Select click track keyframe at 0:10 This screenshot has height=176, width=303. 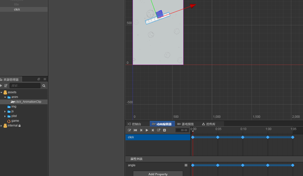click(243, 137)
